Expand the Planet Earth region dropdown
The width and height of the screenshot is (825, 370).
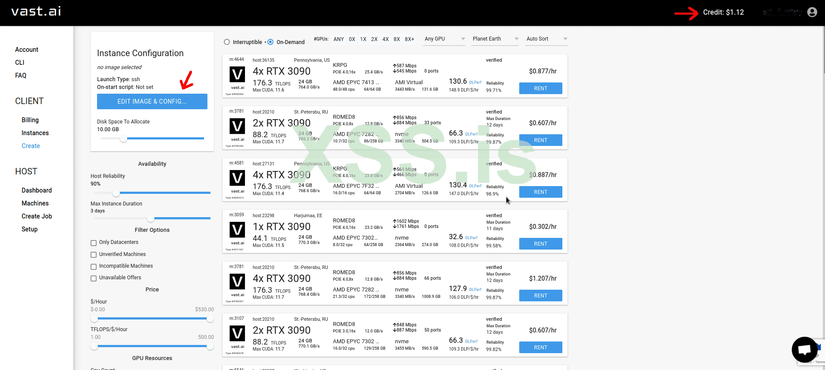495,39
